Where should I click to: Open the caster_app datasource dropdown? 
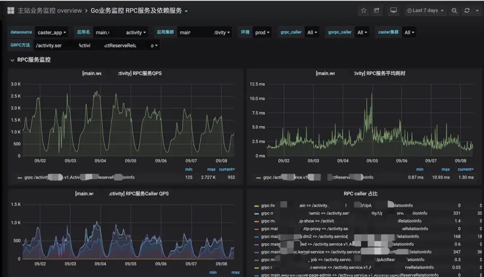click(52, 33)
